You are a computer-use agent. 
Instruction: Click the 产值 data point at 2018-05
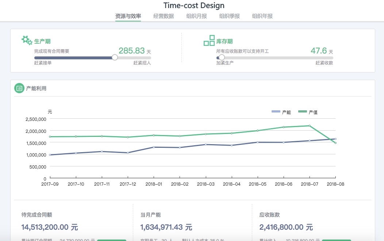(x=258, y=131)
